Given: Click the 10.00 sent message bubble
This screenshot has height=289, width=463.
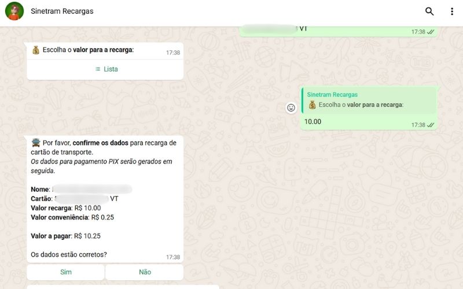Looking at the screenshot, I should (x=369, y=108).
